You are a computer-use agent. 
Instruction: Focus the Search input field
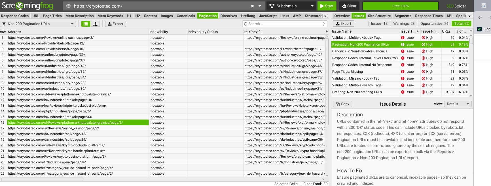[x=285, y=24]
